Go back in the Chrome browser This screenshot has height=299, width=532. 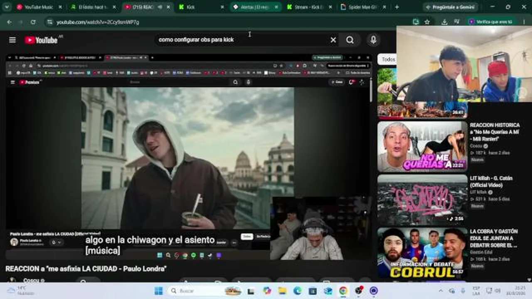10,22
